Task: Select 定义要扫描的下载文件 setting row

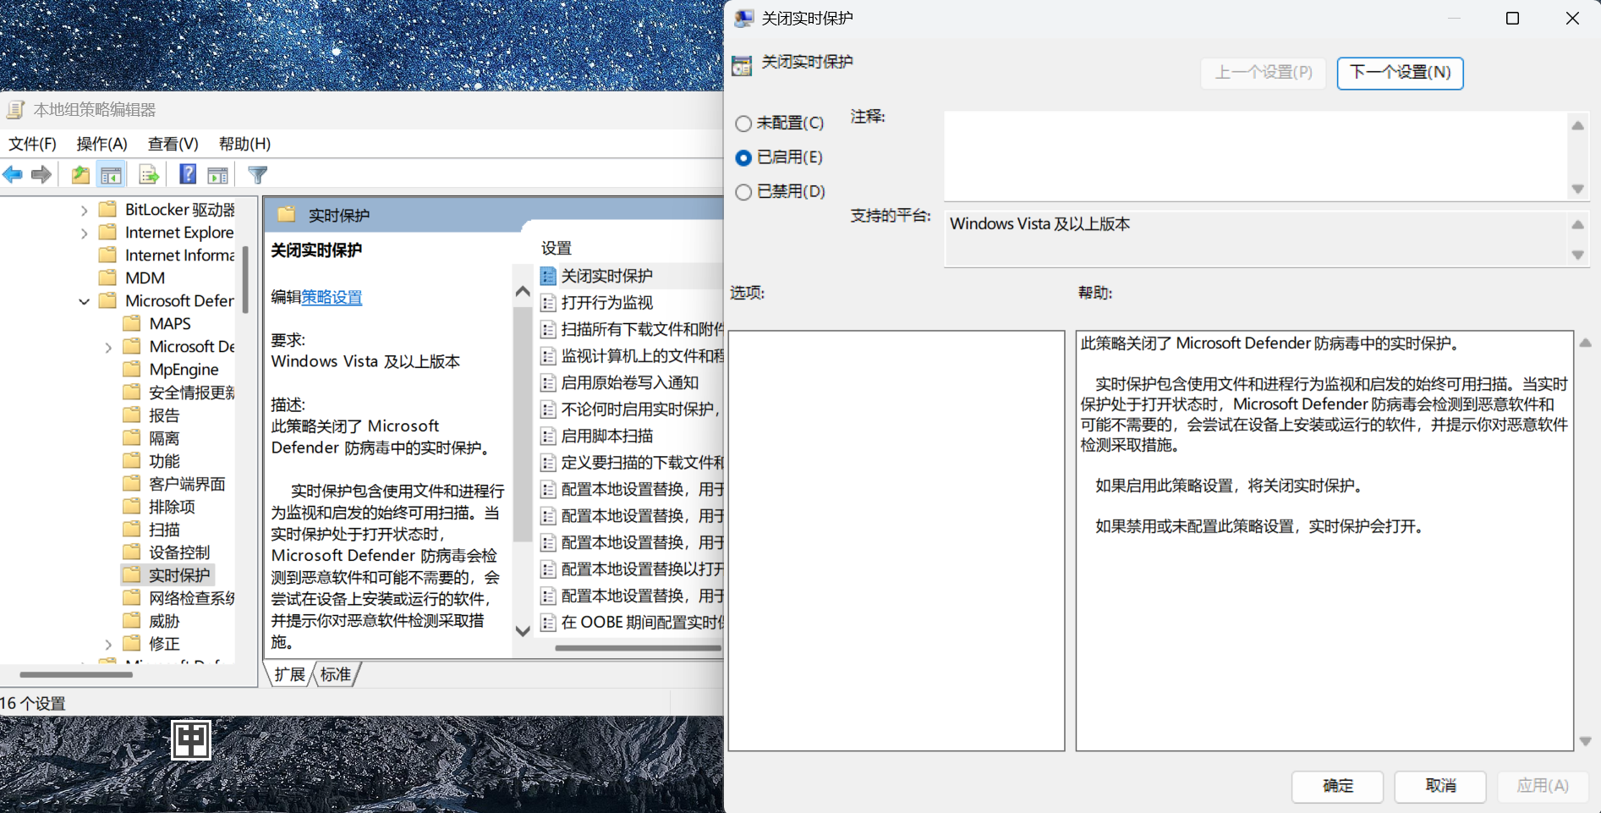Action: pyautogui.click(x=631, y=463)
